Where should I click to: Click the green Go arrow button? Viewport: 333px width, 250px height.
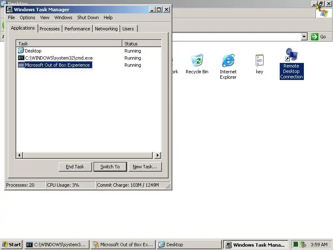pyautogui.click(x=315, y=37)
